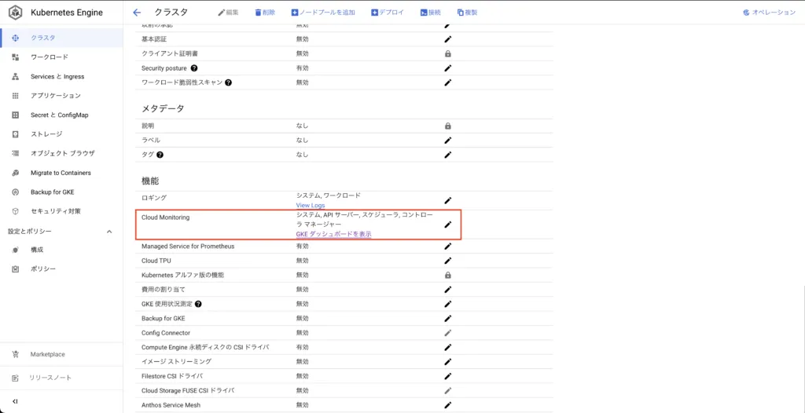
Task: Edit GKE 使用状況測定 pencil icon
Action: coord(447,304)
